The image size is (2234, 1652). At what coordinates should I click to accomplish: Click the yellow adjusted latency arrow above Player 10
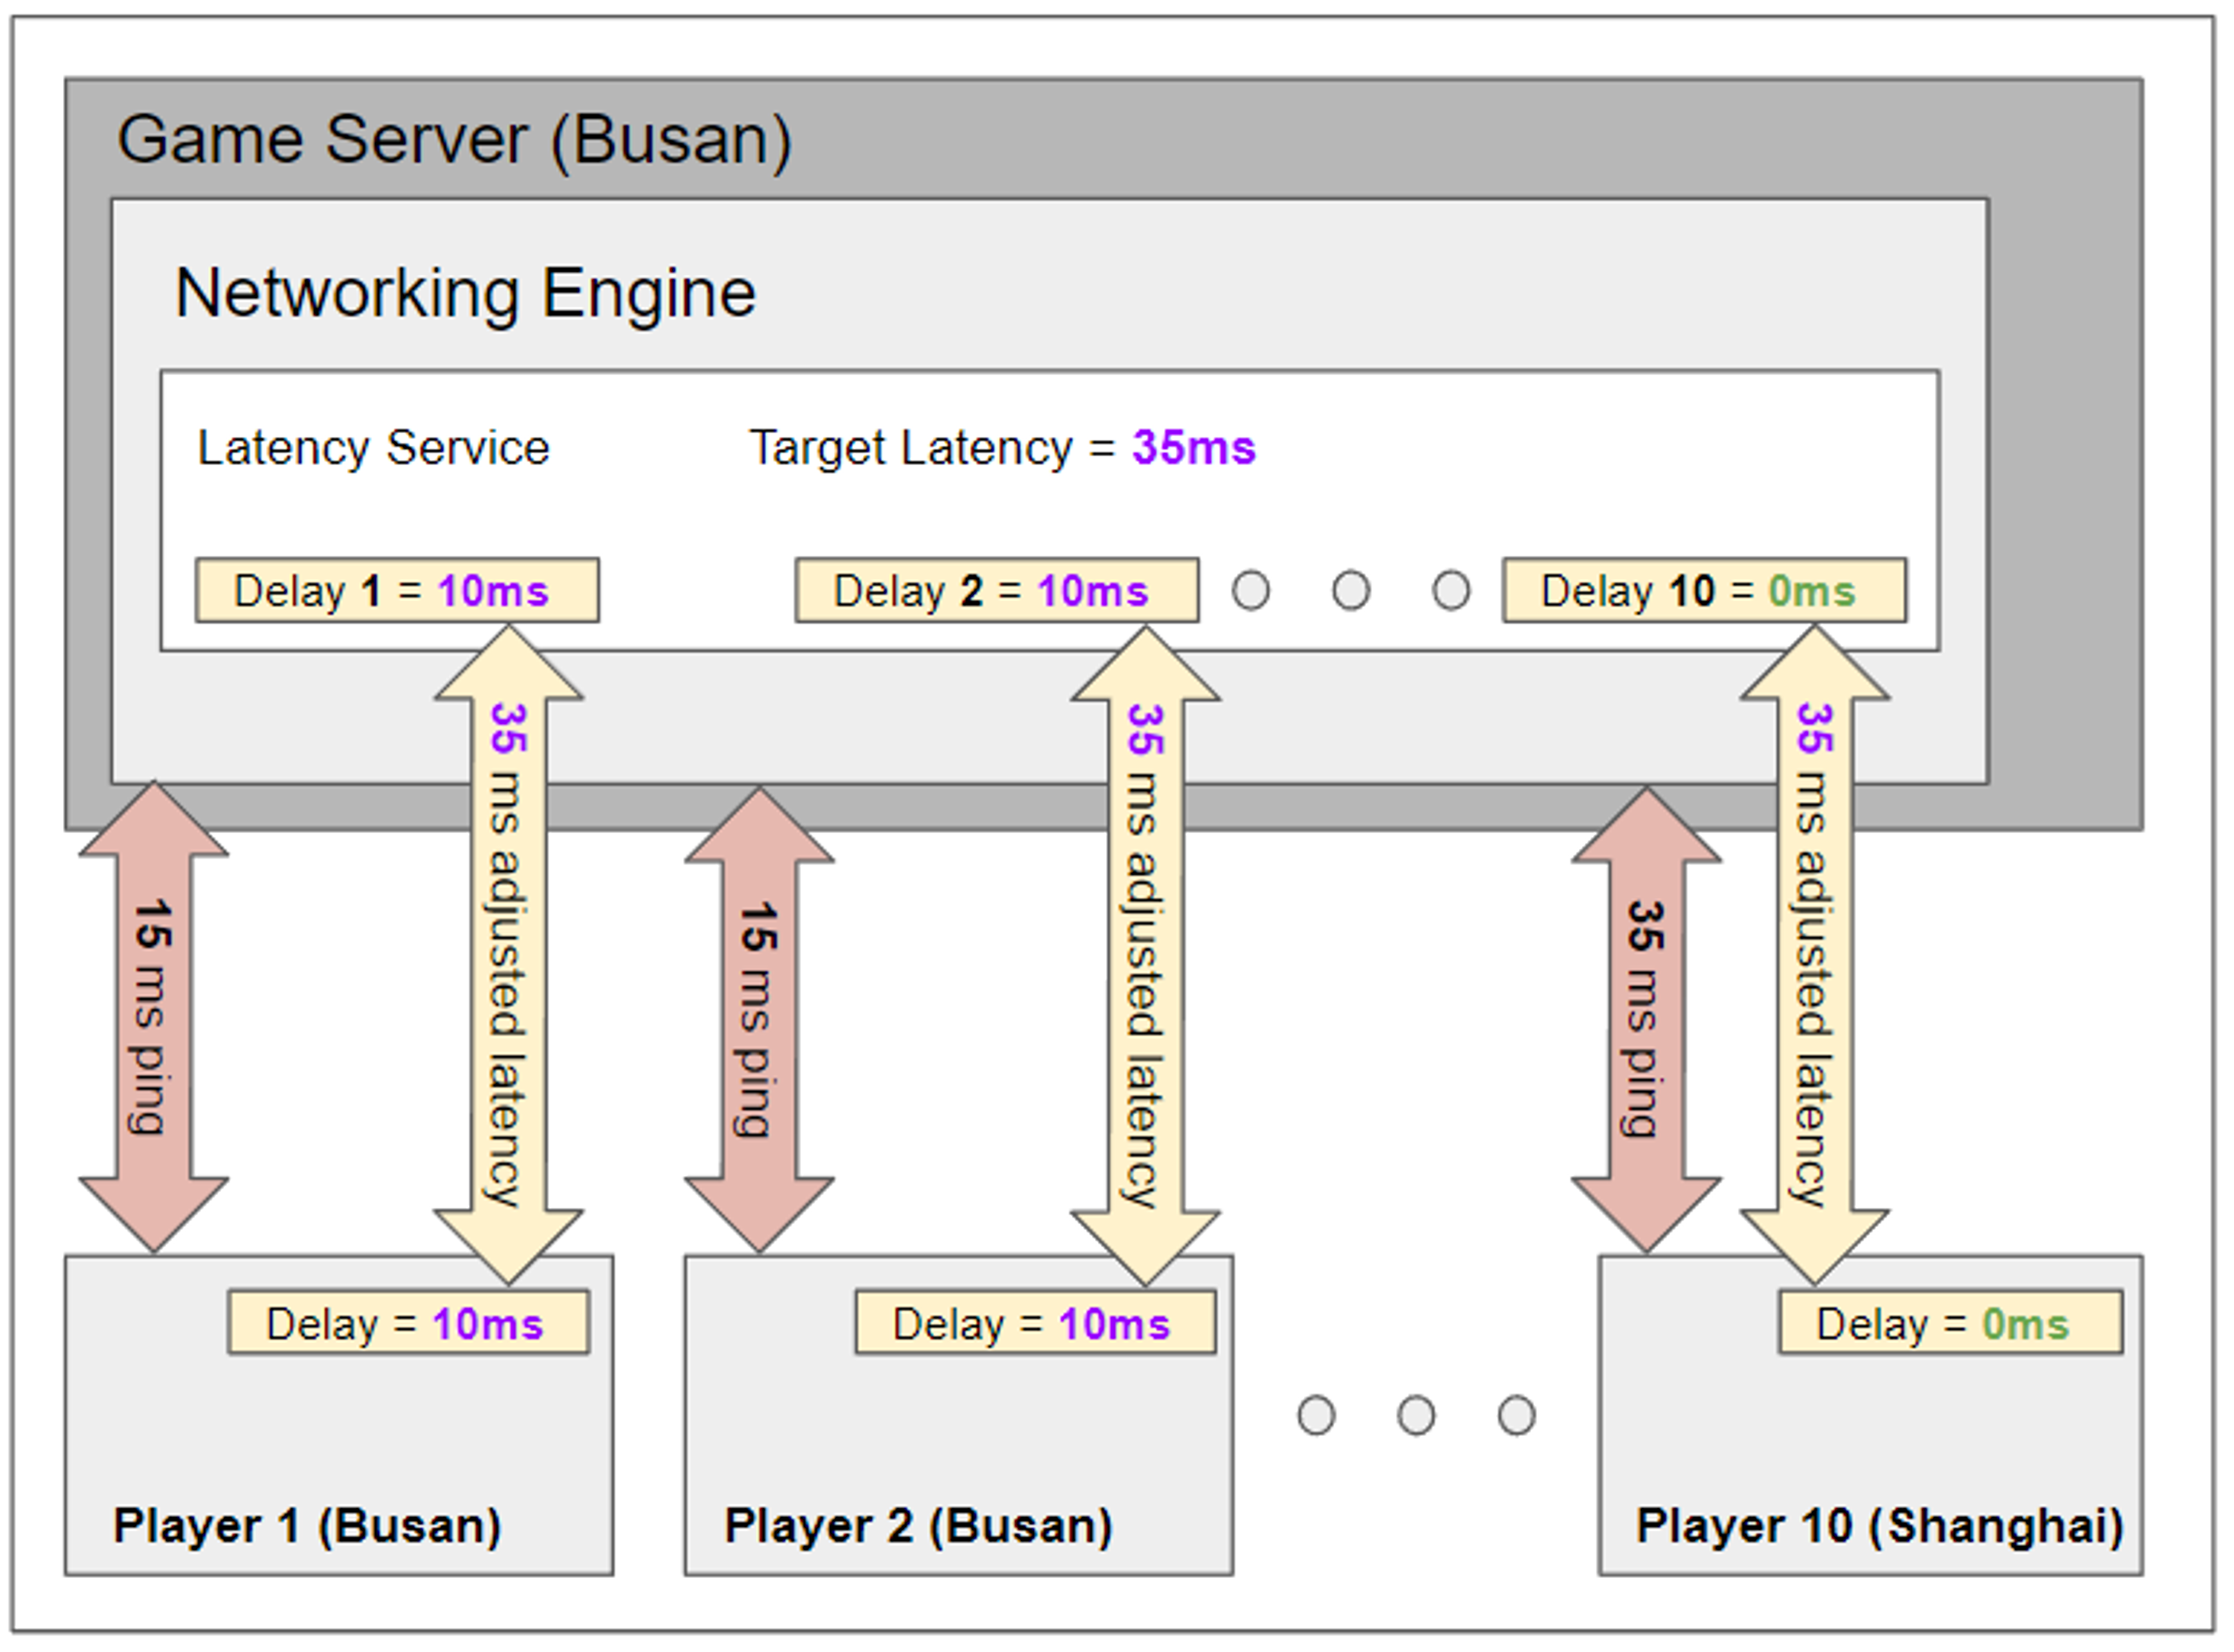pos(1813,955)
